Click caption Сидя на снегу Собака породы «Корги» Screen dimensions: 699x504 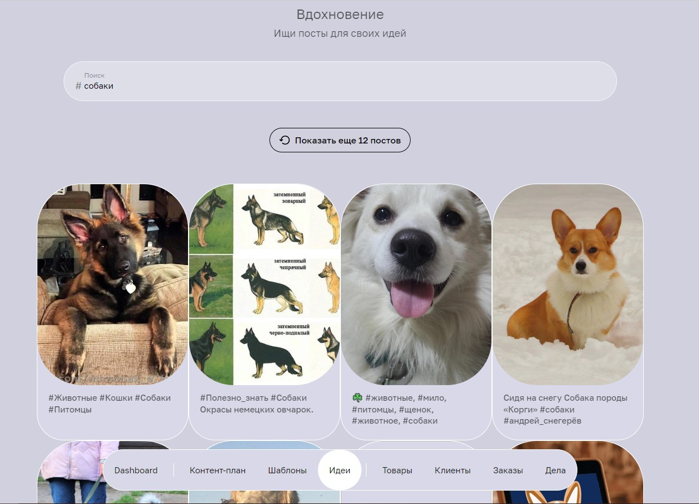(x=565, y=404)
